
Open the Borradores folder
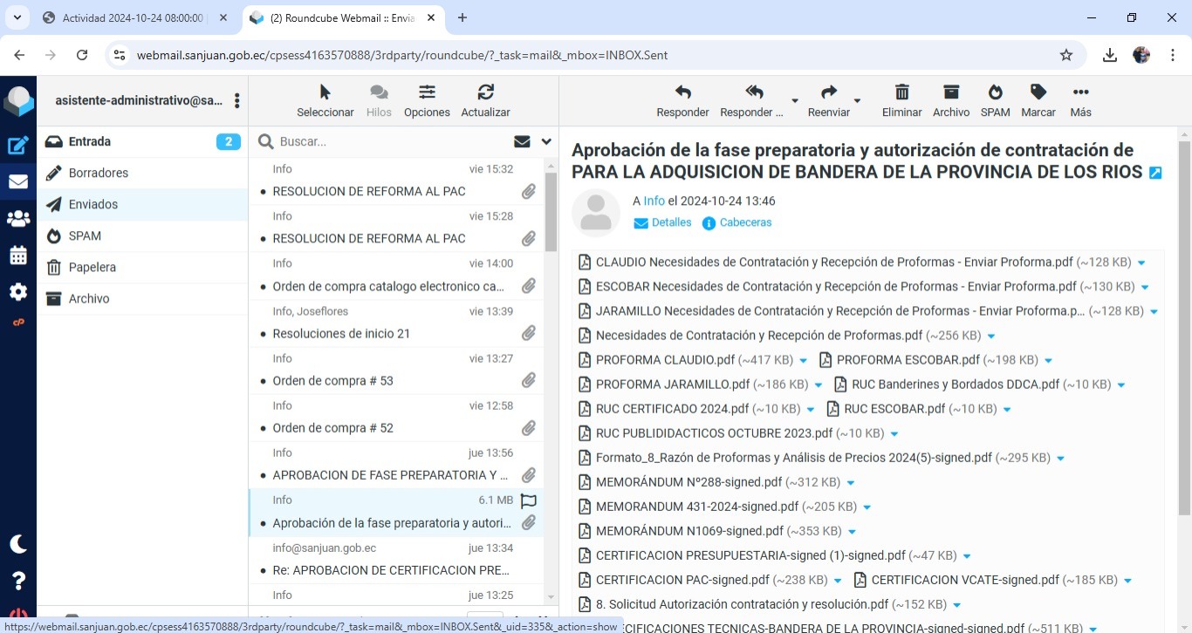pyautogui.click(x=99, y=173)
